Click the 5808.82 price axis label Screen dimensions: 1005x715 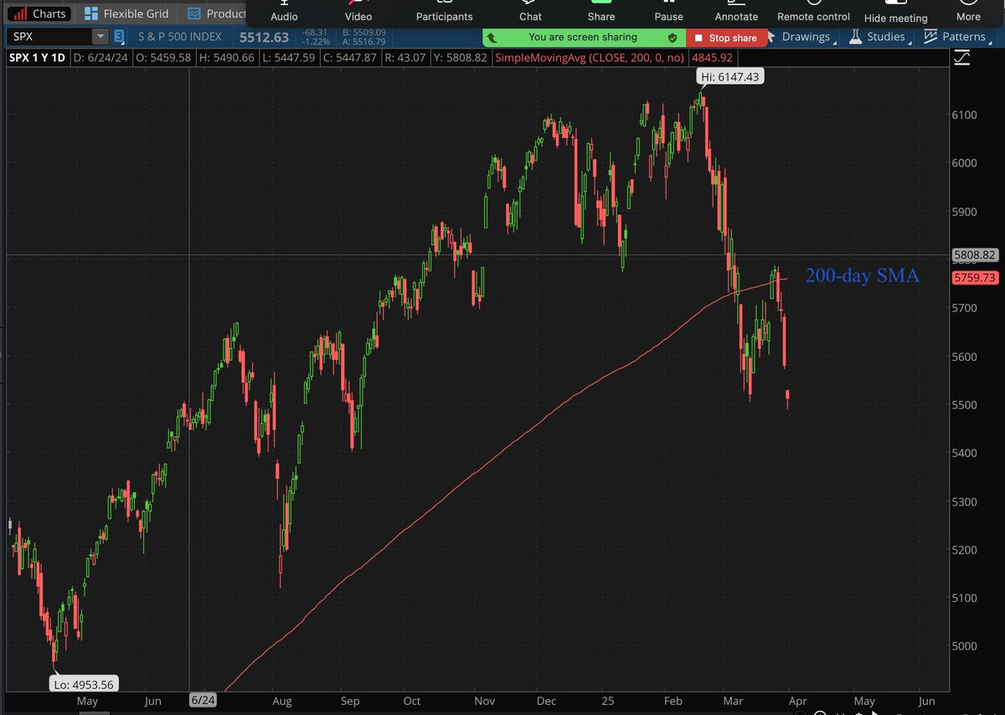click(x=975, y=255)
